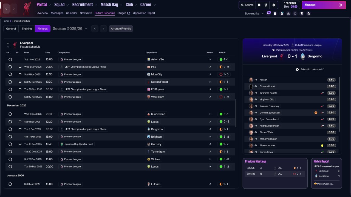Click Alisson's player face thumbnail
Image resolution: width=351 pixels, height=197 pixels.
point(251,80)
